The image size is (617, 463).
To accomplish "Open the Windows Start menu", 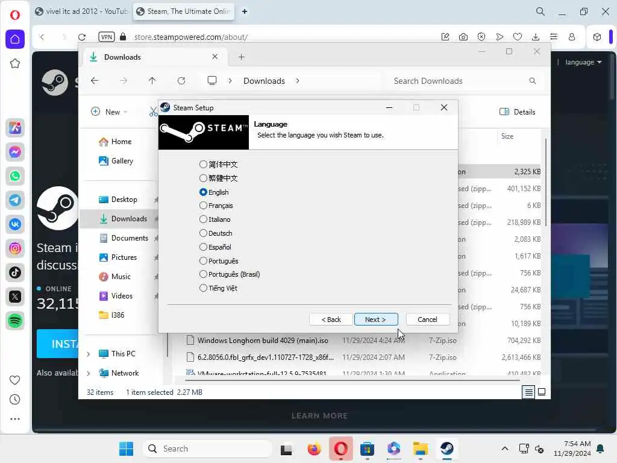I will [127, 449].
